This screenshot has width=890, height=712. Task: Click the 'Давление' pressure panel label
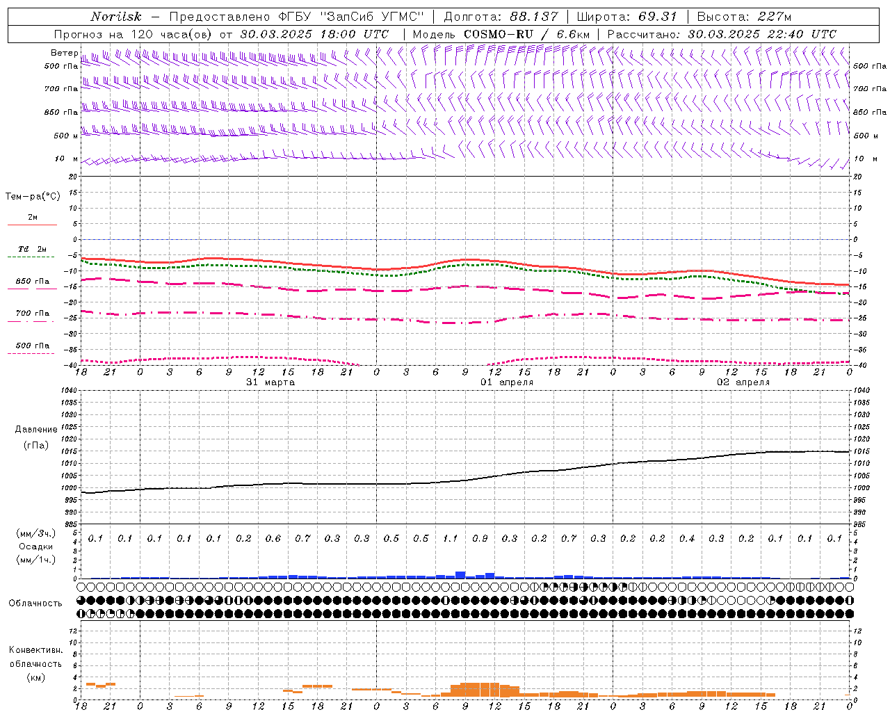click(x=36, y=430)
